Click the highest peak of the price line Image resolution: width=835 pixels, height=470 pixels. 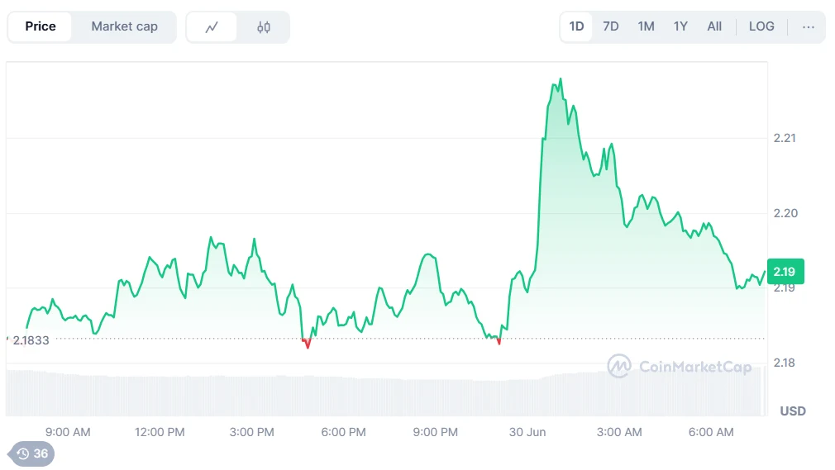click(x=561, y=80)
